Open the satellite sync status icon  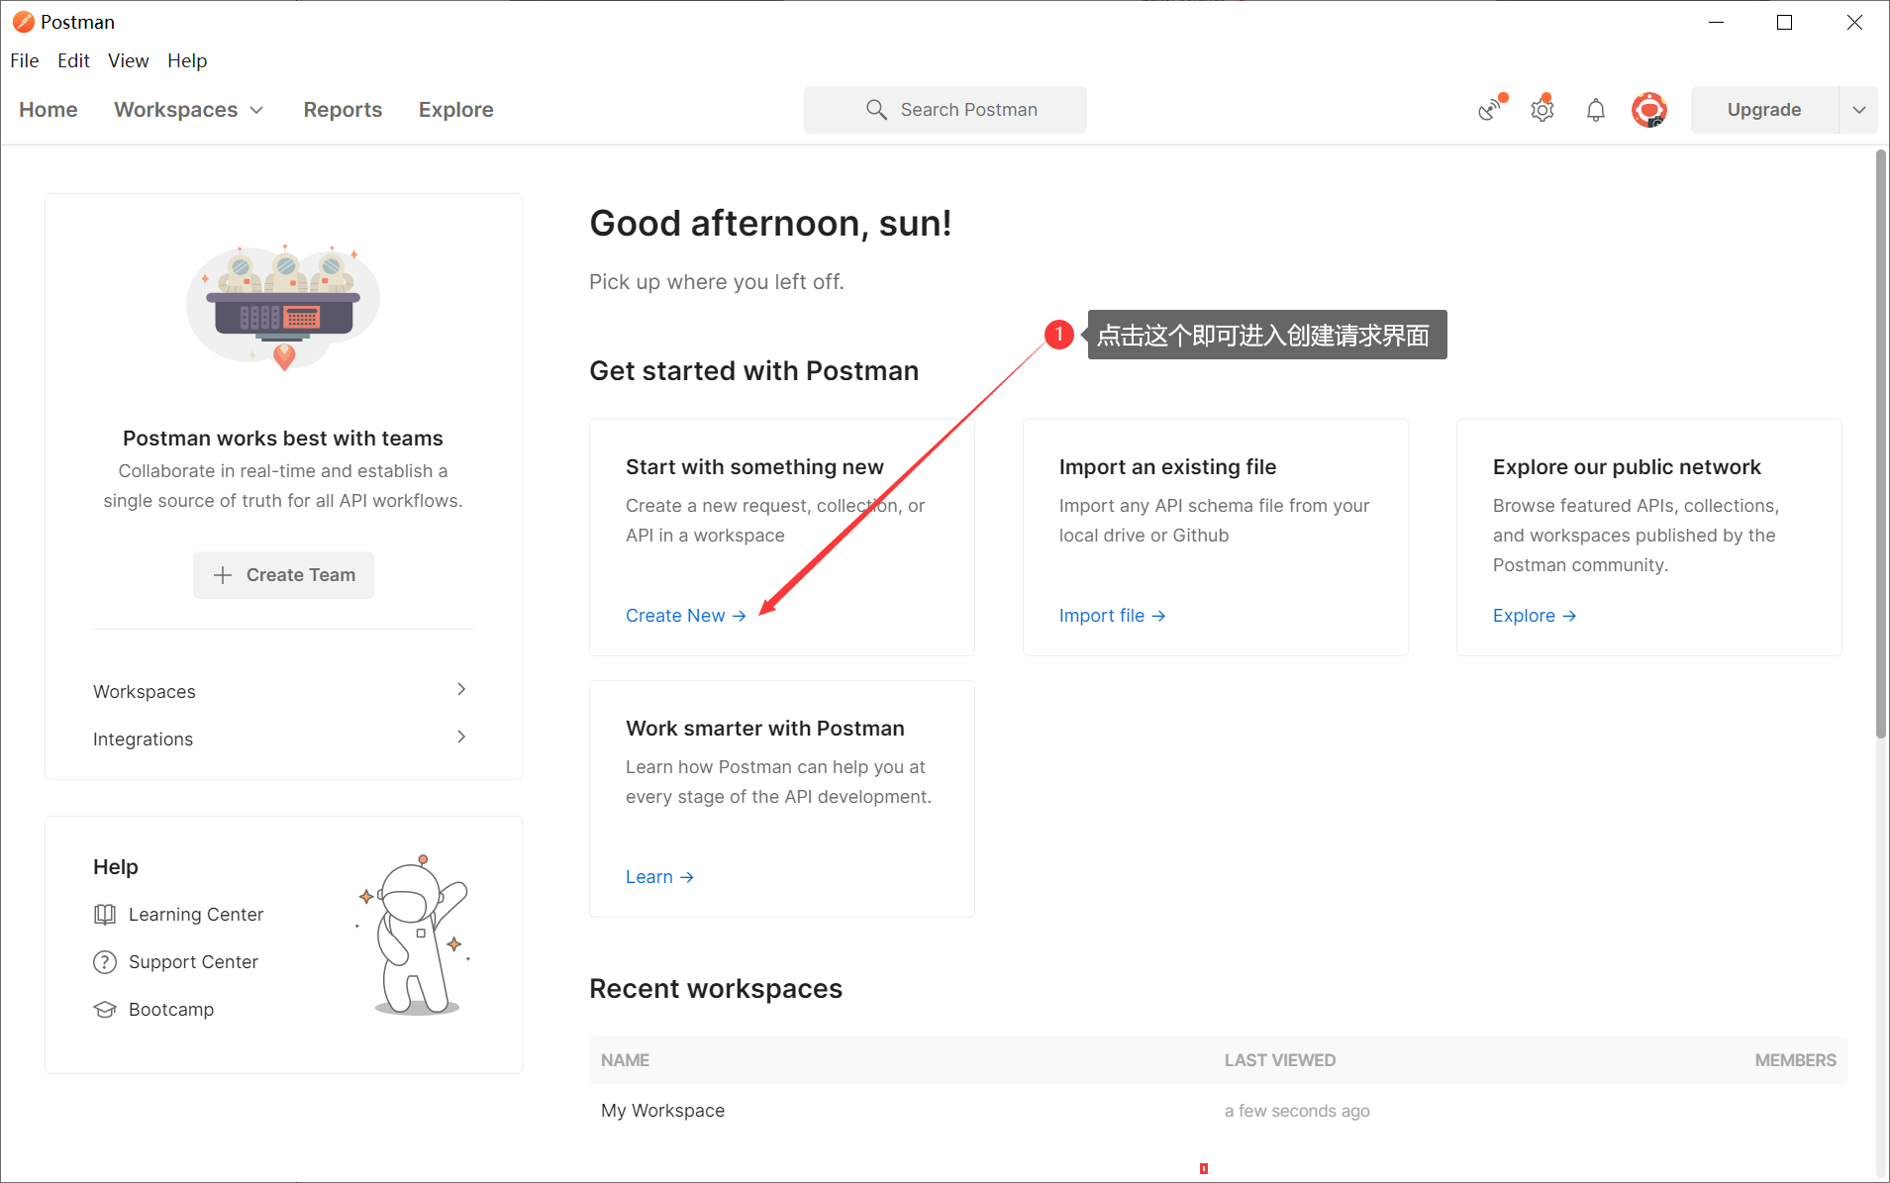tap(1491, 109)
